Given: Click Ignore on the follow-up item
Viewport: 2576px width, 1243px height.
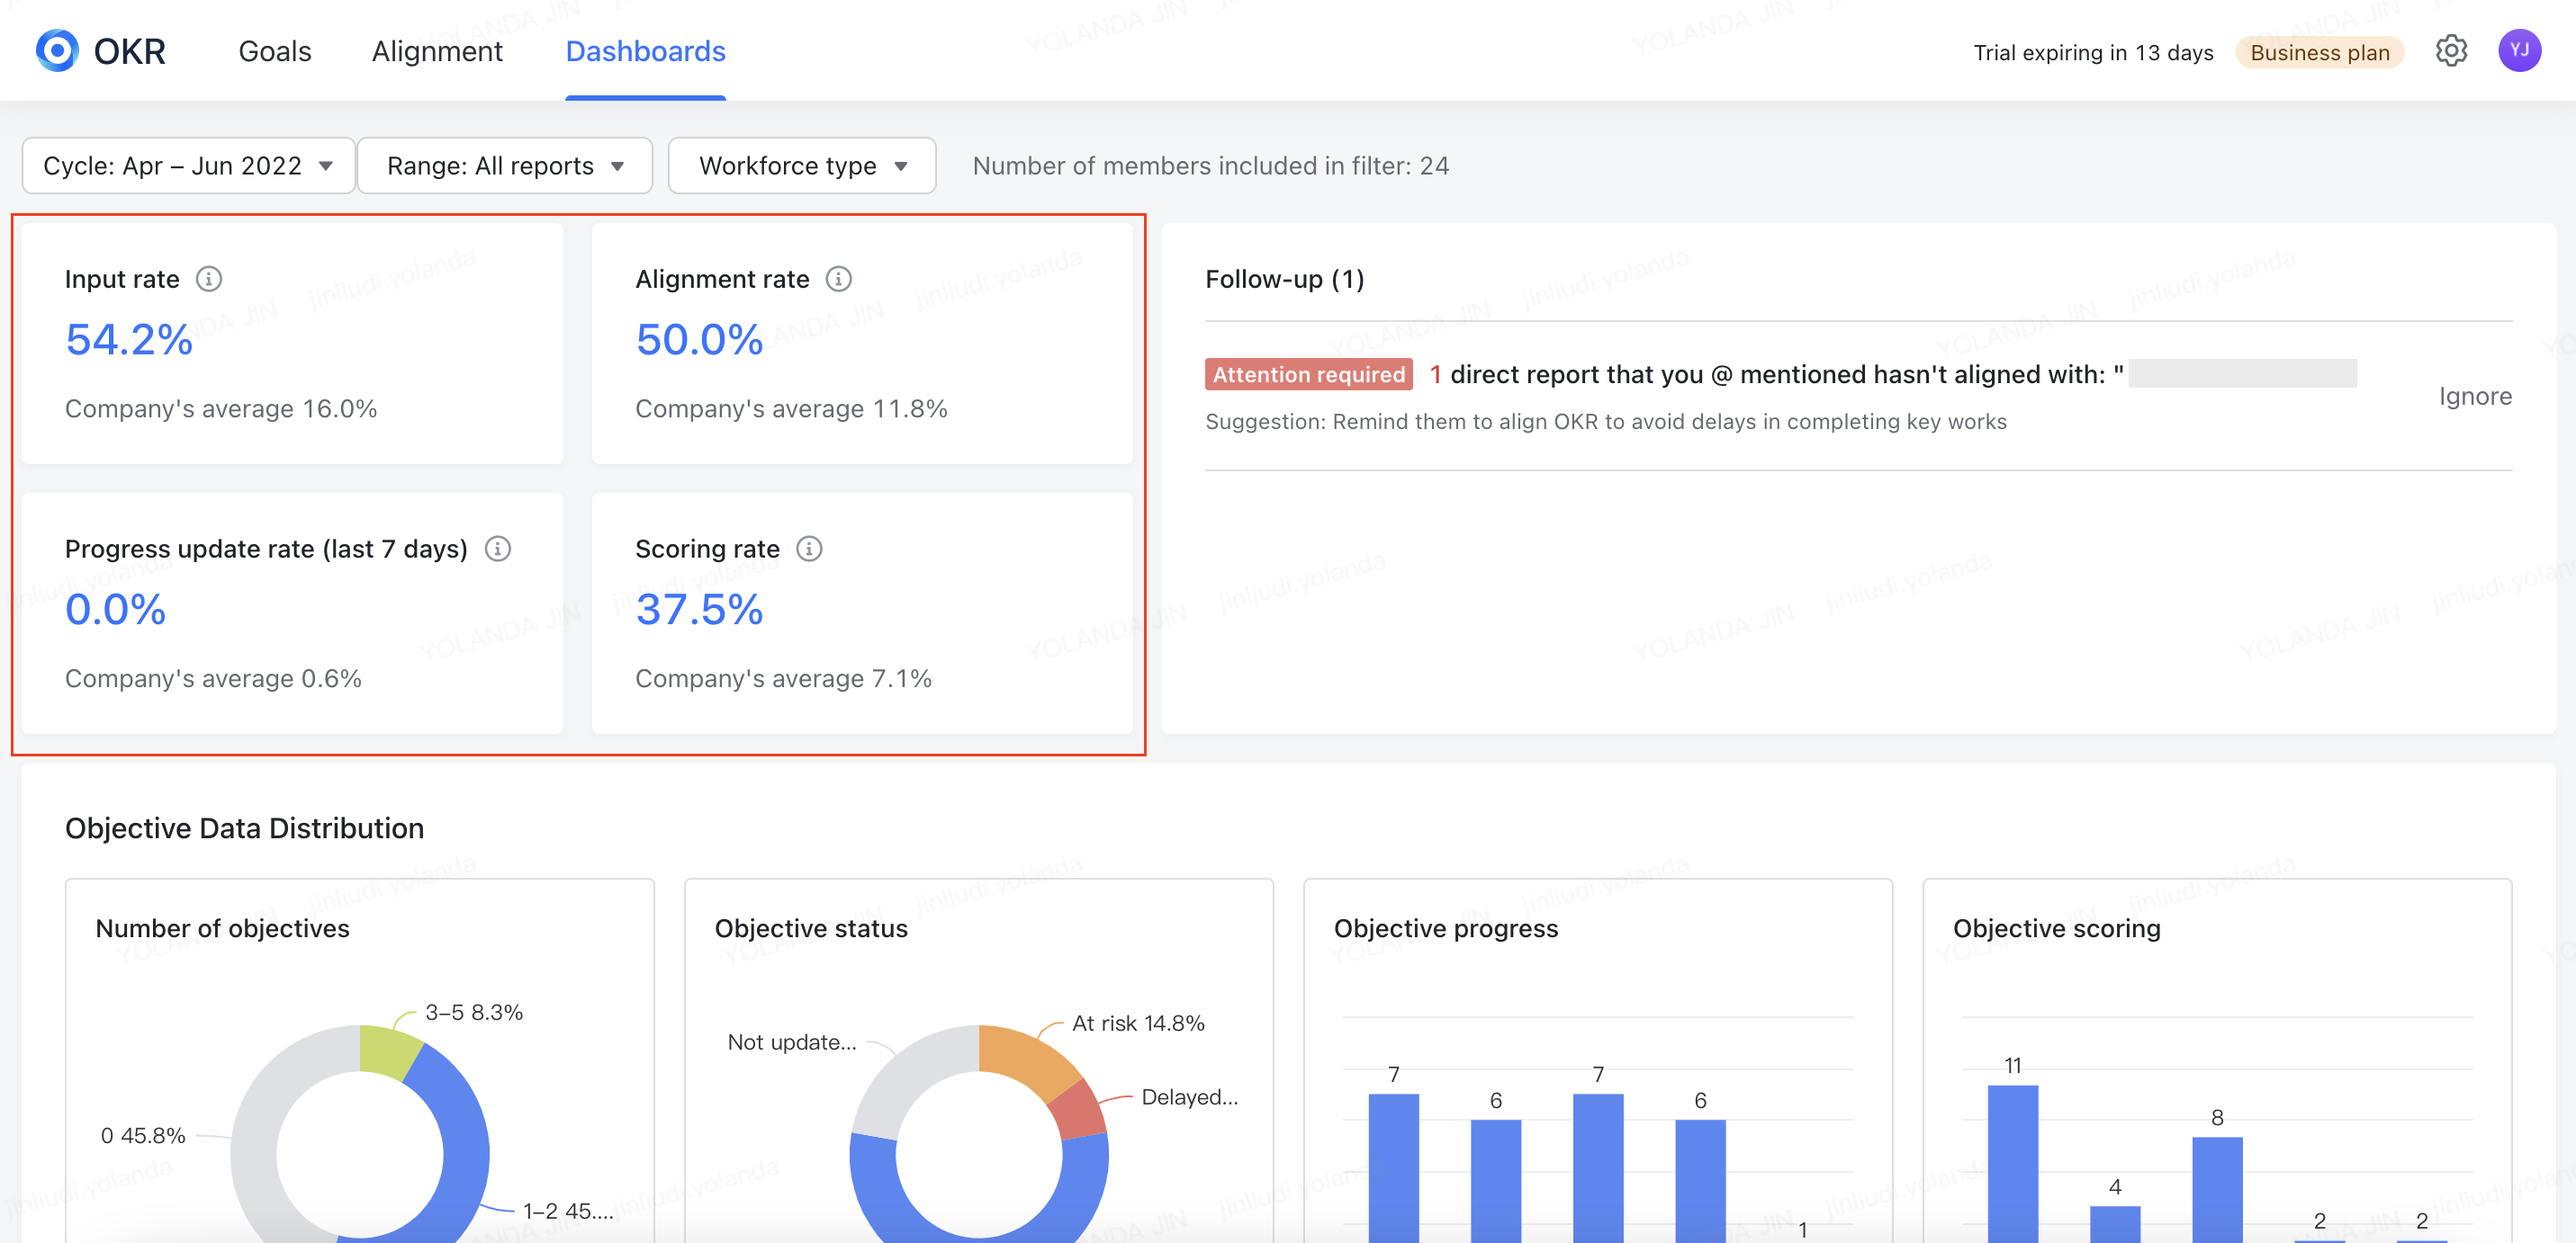Looking at the screenshot, I should [2474, 397].
